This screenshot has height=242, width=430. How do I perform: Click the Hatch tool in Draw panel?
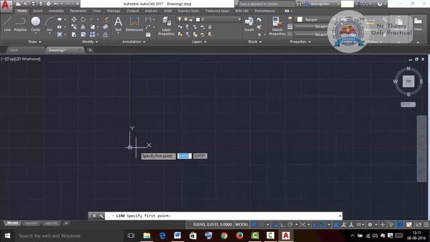coord(60,34)
